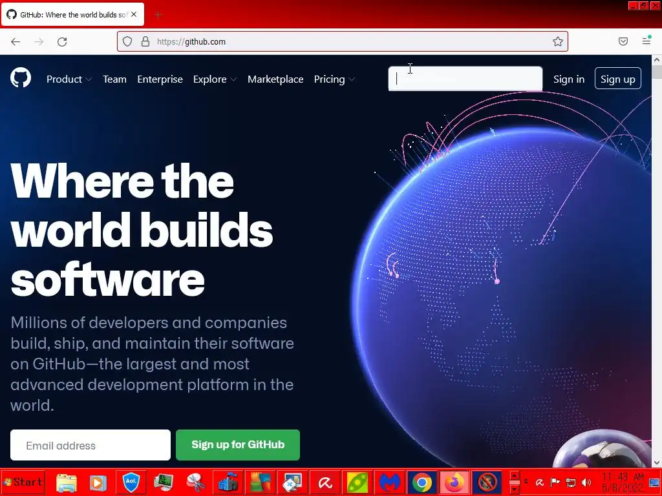Open File Explorer folder icon in taskbar
Screen dimensions: 662x496
67,482
